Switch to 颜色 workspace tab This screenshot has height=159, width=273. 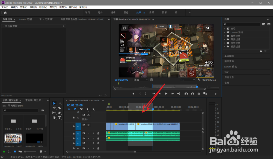126,13
